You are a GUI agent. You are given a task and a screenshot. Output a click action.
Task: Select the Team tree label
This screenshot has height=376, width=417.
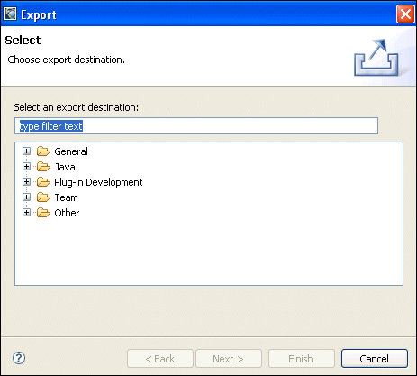click(x=66, y=197)
